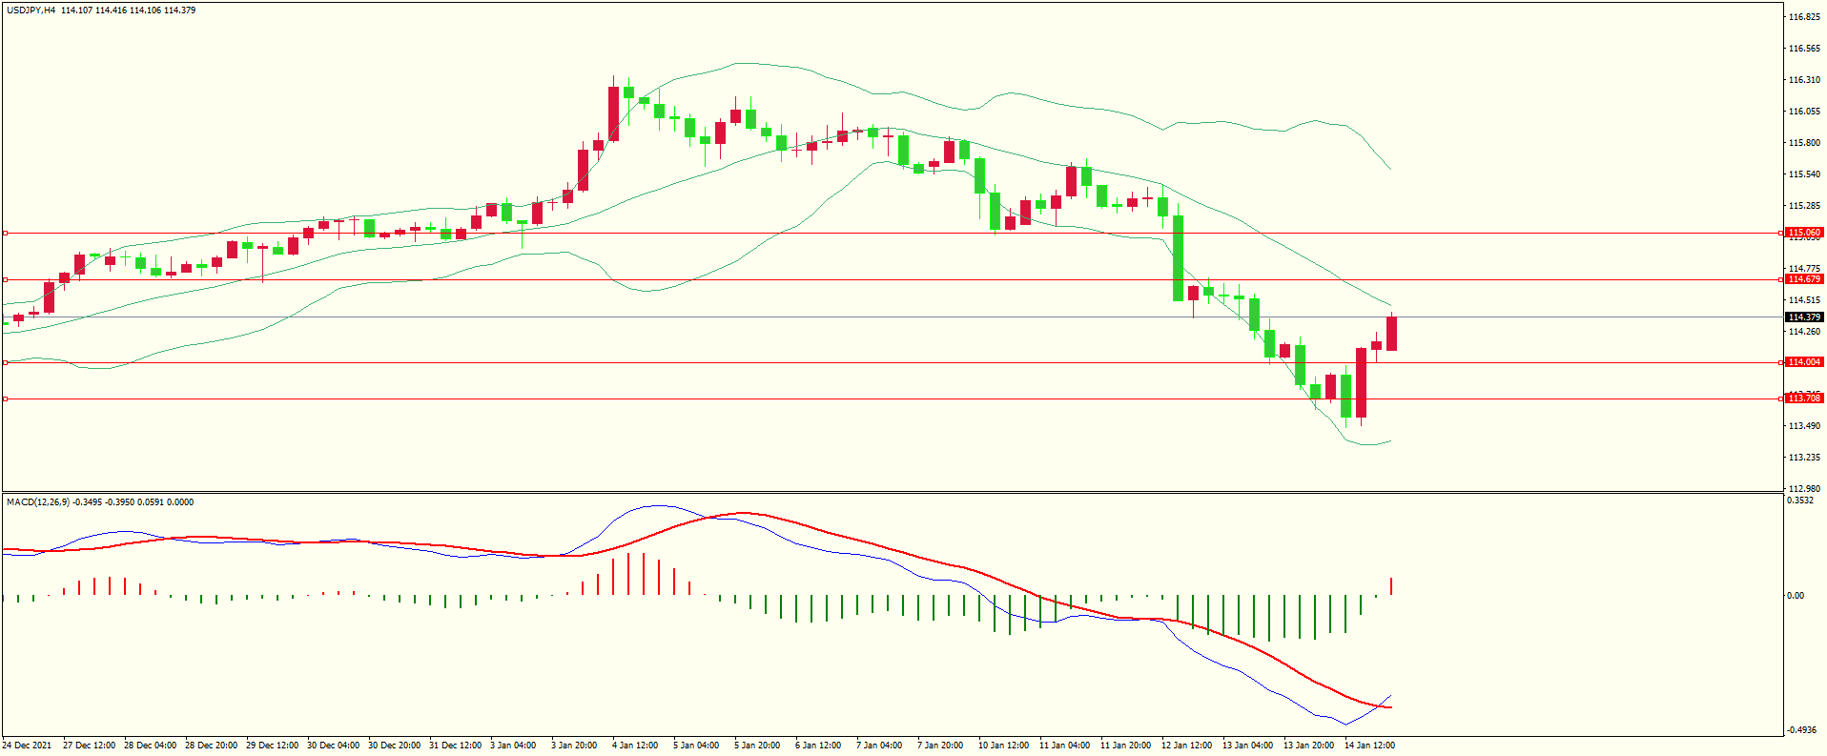Click the MACD 0.00 scale value
This screenshot has height=756, width=1827.
tap(1796, 596)
